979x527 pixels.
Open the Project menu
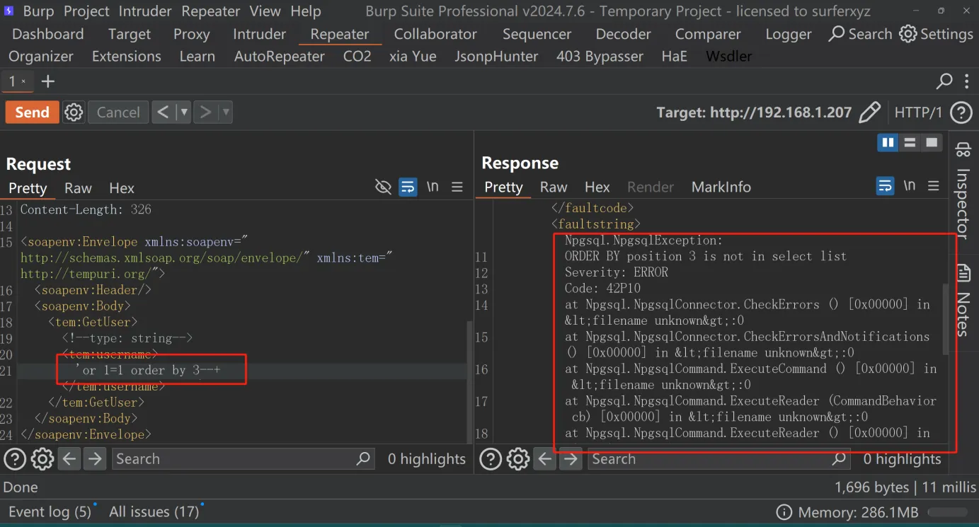(86, 11)
